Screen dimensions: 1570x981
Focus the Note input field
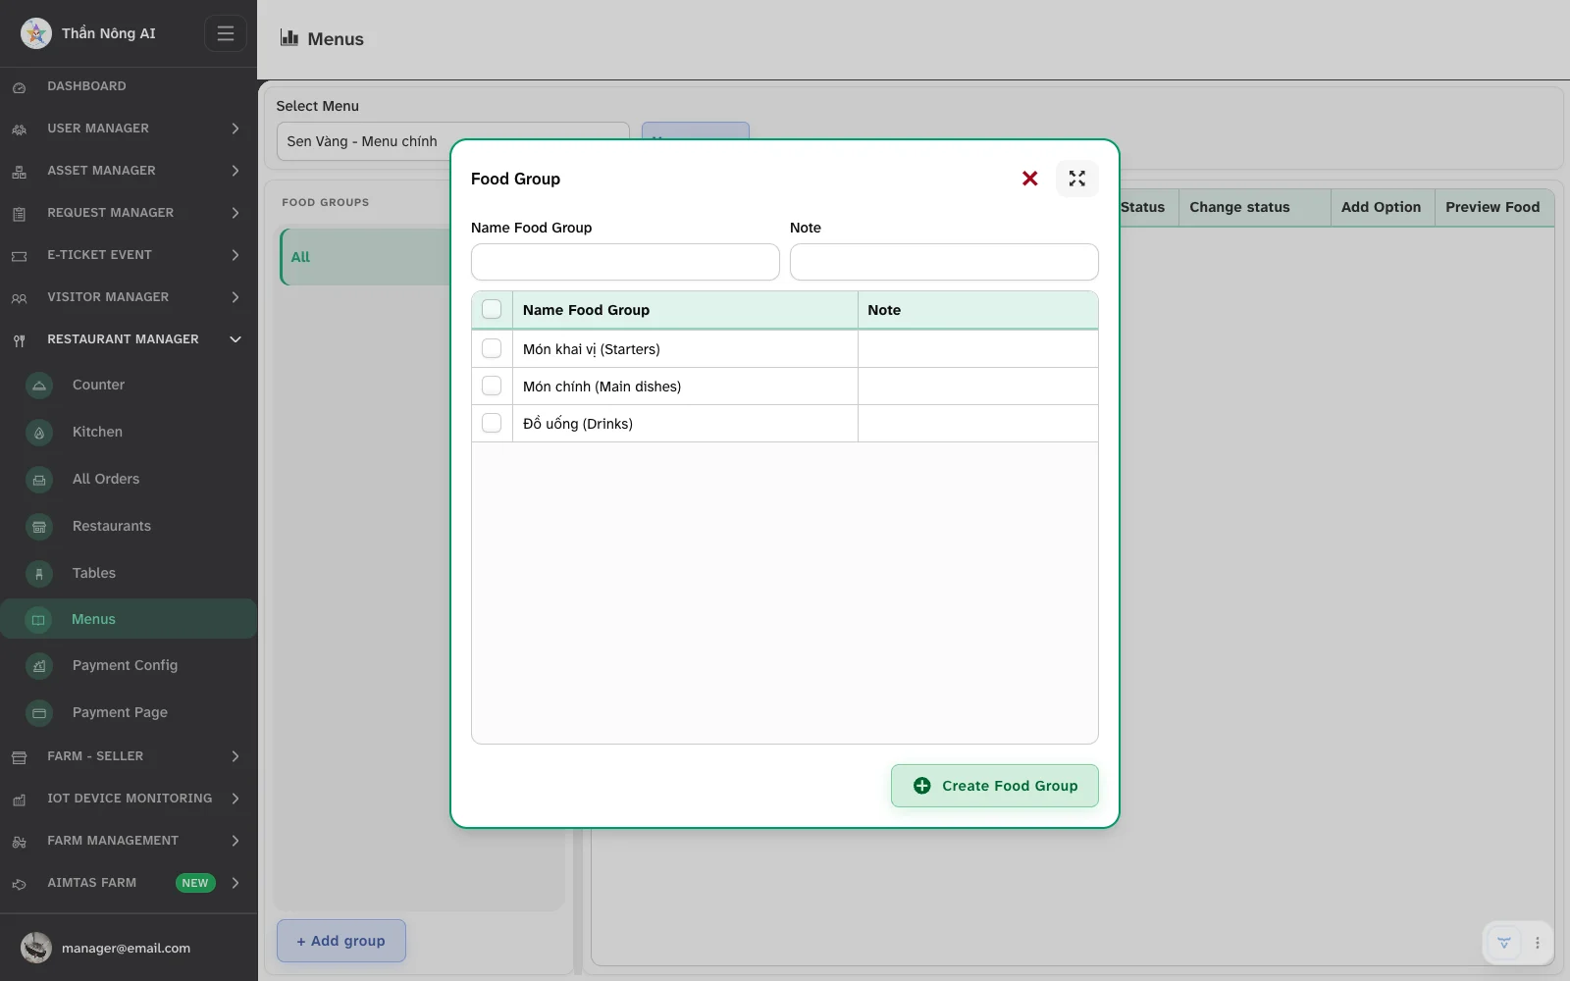[944, 262]
